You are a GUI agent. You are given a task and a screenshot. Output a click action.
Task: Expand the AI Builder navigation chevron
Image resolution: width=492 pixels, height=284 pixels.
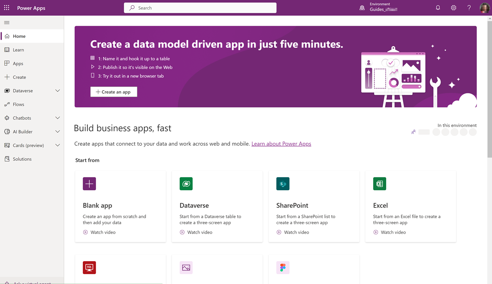pos(58,132)
